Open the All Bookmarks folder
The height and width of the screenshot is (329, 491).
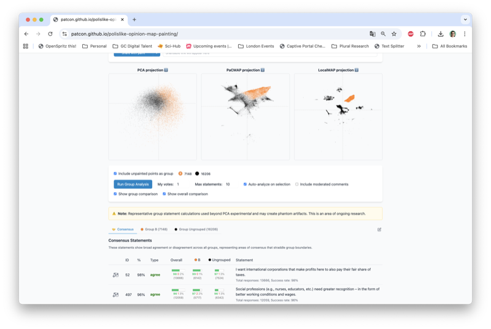[449, 46]
